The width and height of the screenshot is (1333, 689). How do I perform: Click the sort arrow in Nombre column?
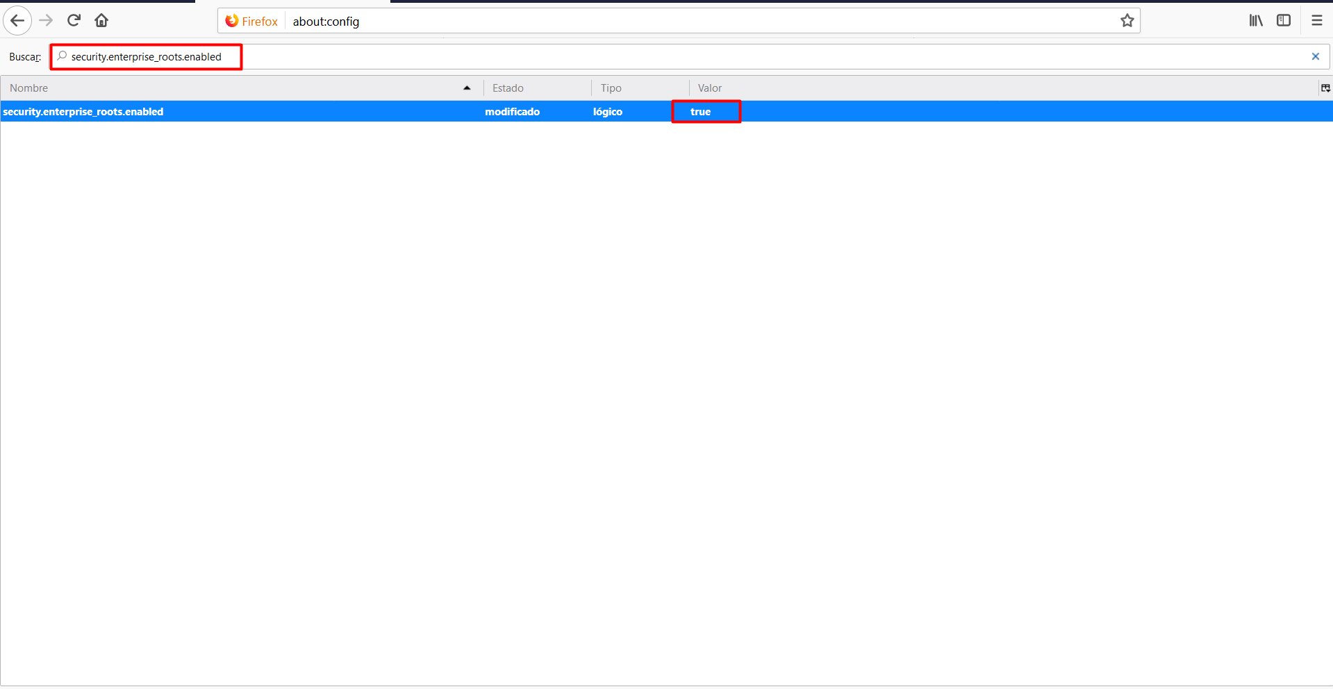(467, 88)
